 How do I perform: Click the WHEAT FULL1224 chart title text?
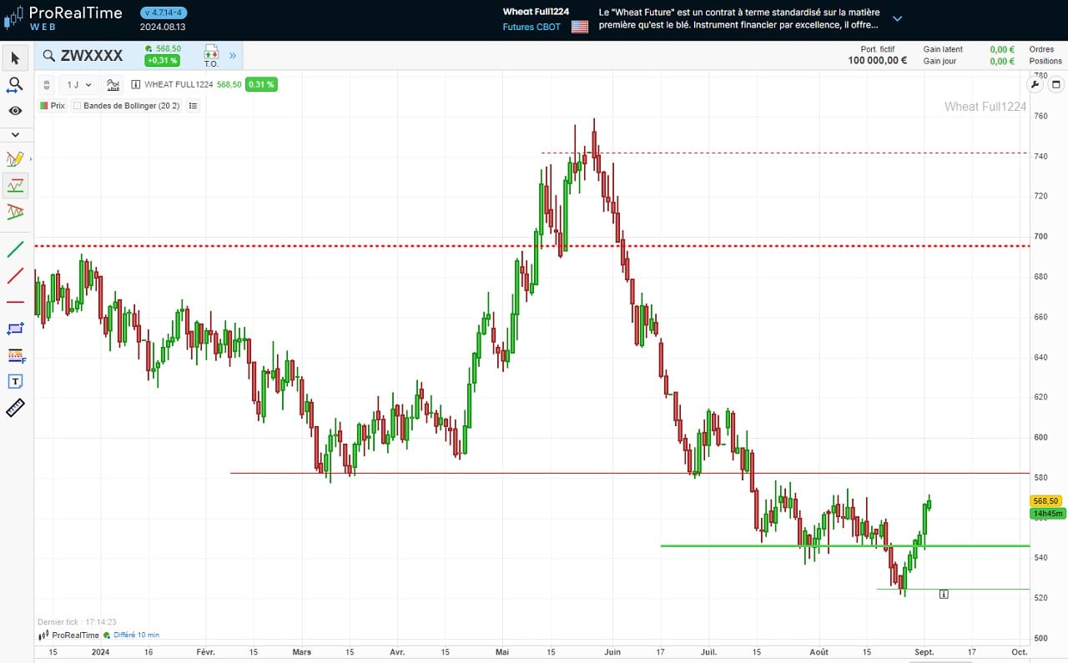pos(179,84)
